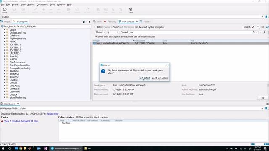This screenshot has width=269, height=151.
Task: Click the Edit button for workspace details
Action: click(262, 98)
